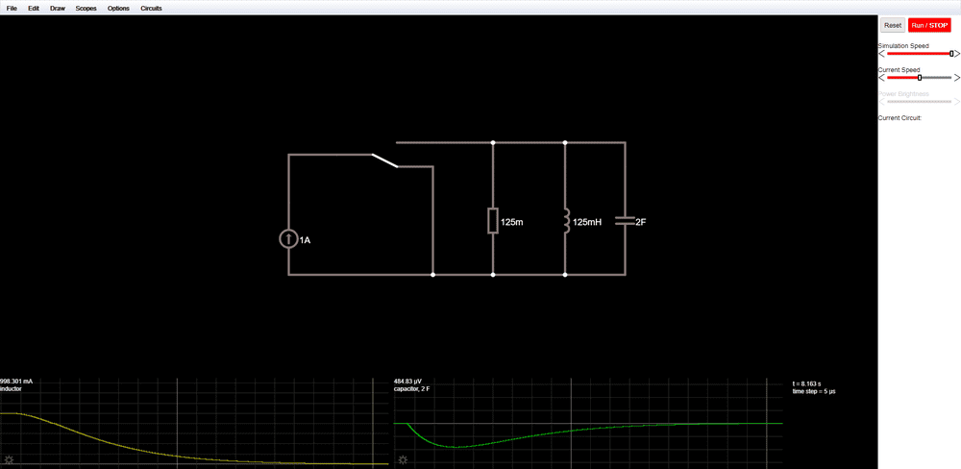Open the Circuits menu
Screen dimensions: 961x469
(151, 8)
